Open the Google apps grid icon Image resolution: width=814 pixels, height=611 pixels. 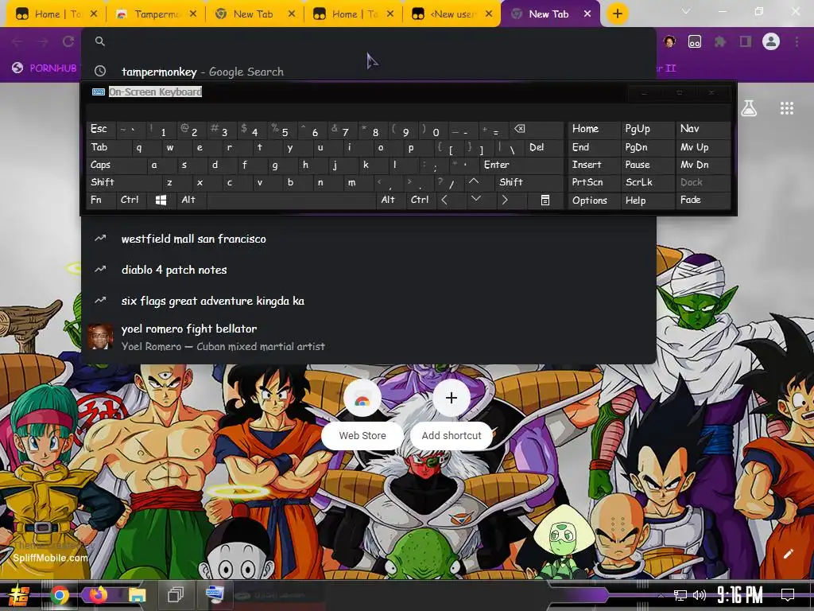point(787,108)
